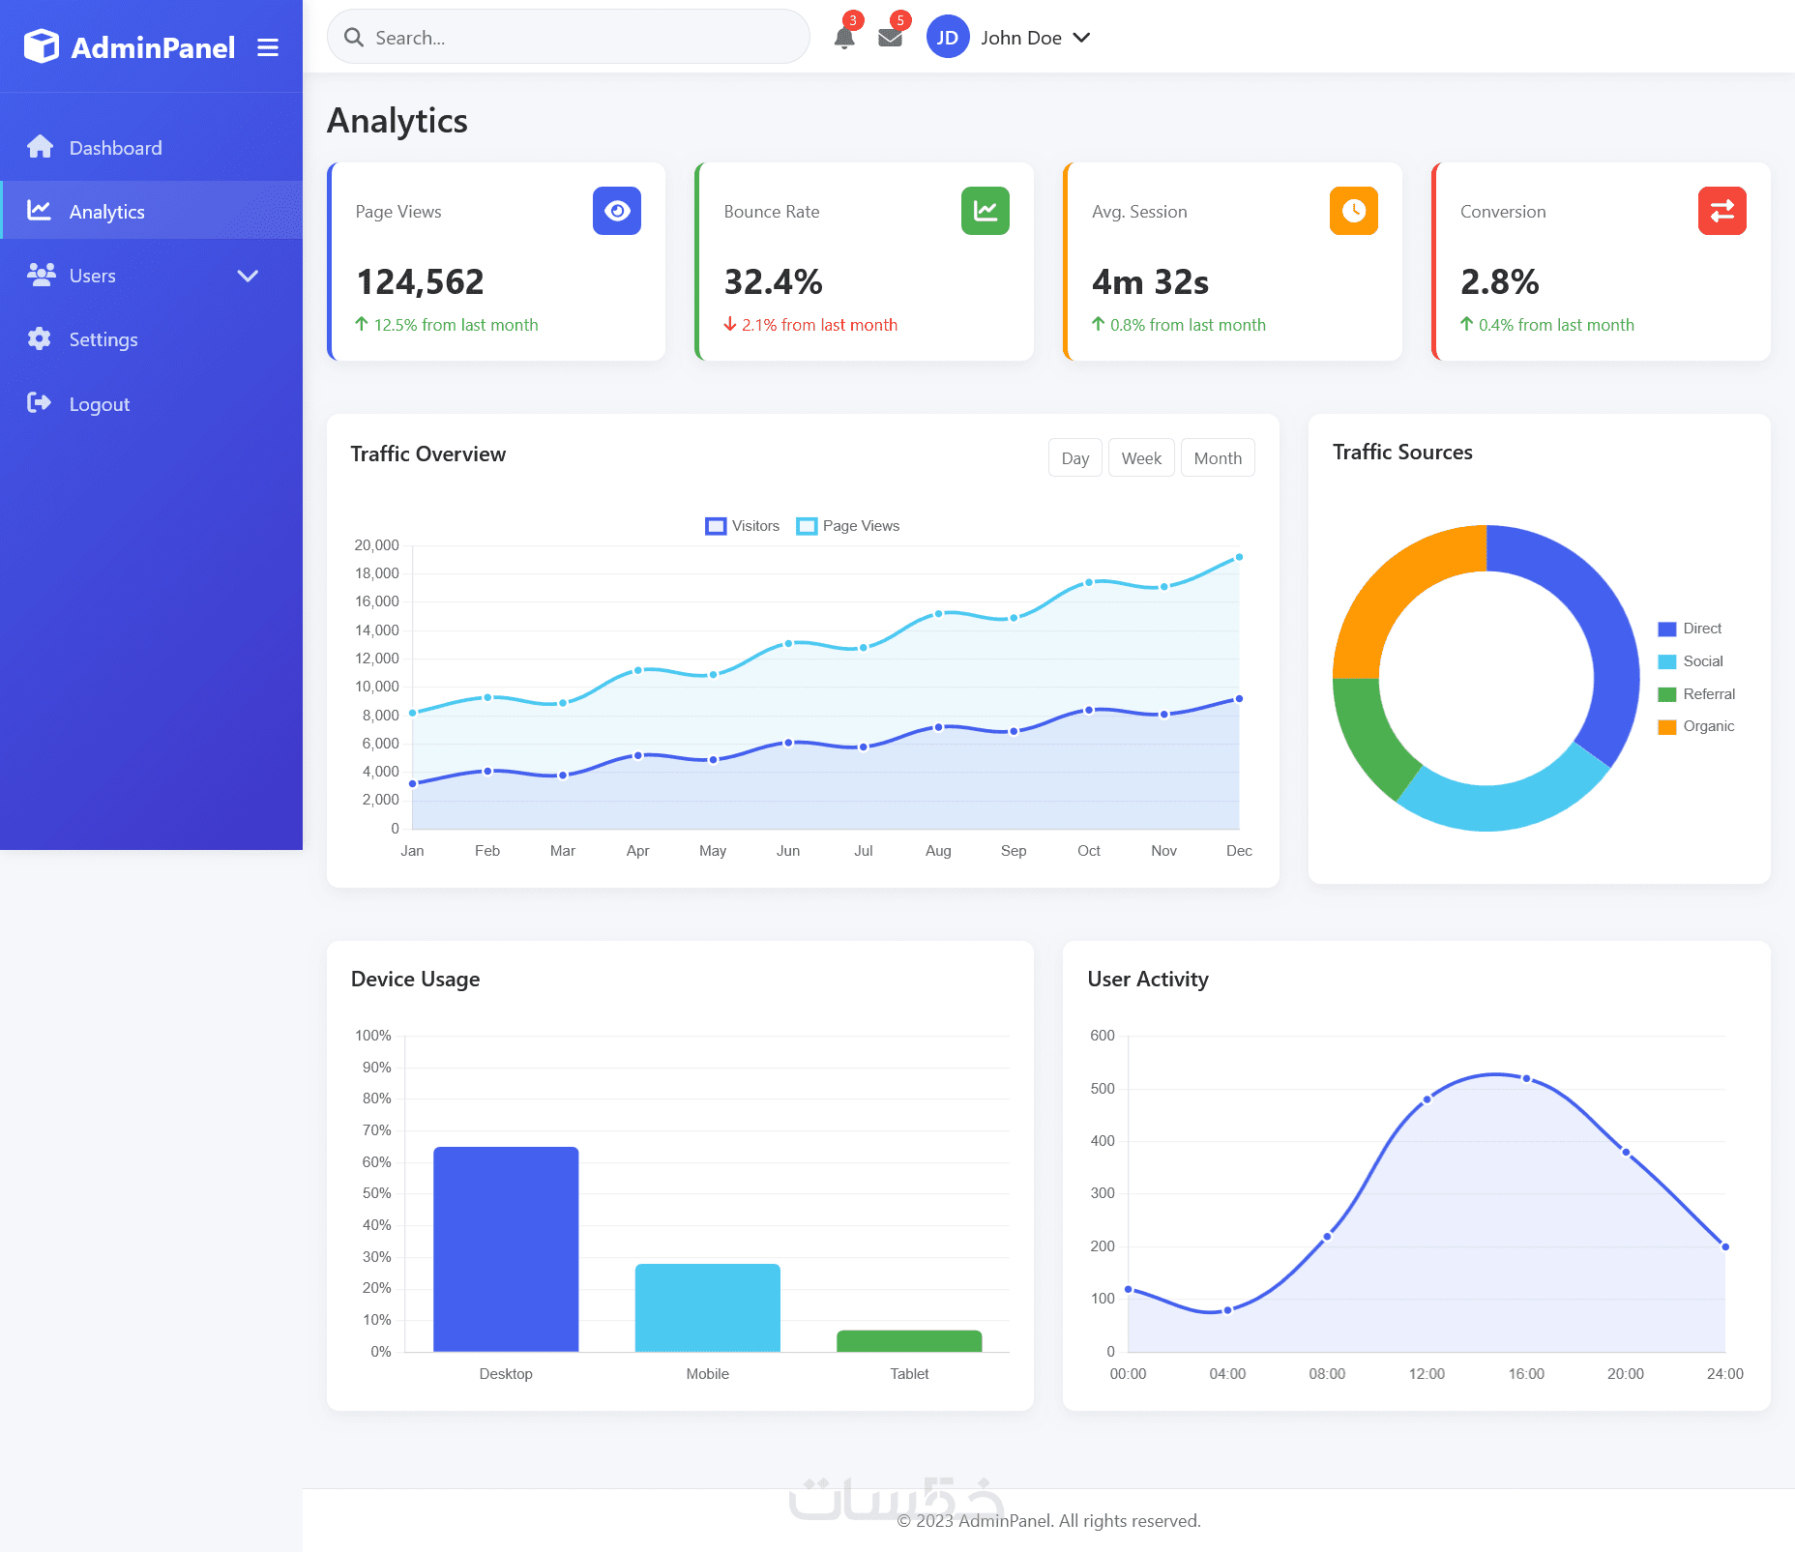This screenshot has height=1552, width=1795.
Task: Click the Device Usage heading
Action: (x=416, y=979)
